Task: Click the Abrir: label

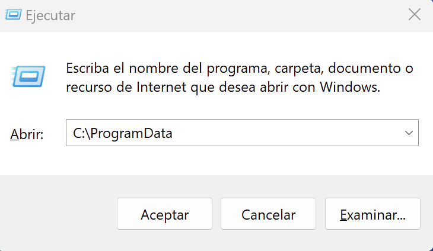Action: point(27,135)
